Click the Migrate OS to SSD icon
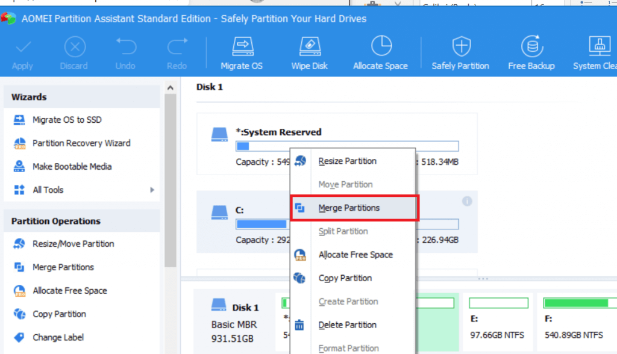 [19, 120]
